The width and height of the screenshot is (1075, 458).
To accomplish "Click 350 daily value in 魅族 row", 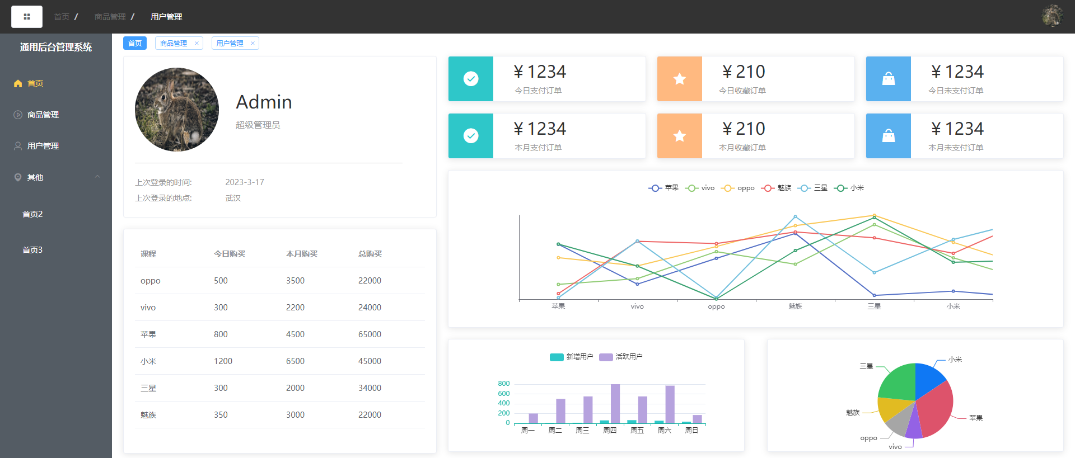I will [221, 415].
